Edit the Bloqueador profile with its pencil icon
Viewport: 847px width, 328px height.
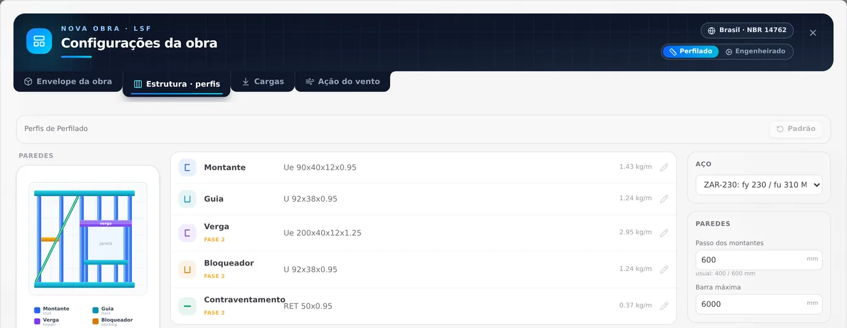point(664,270)
